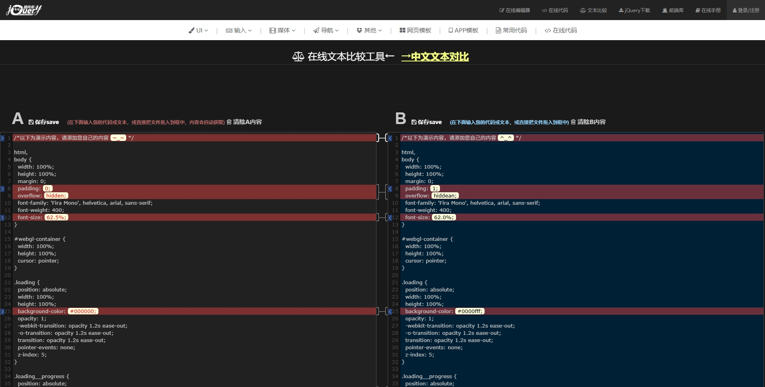Select the 常用代码 menu item
Image resolution: width=765 pixels, height=387 pixels.
click(511, 31)
